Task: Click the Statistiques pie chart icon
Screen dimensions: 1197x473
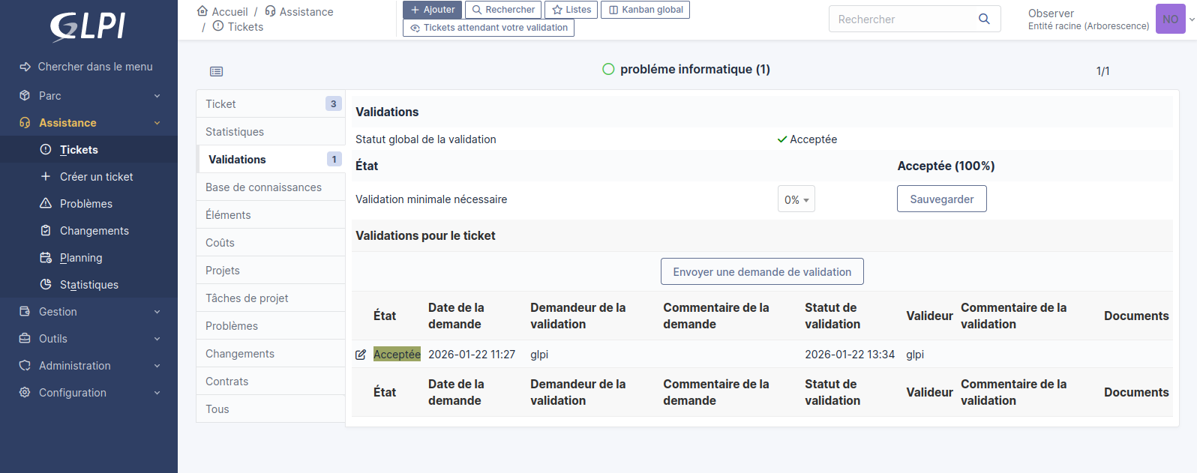Action: point(46,285)
